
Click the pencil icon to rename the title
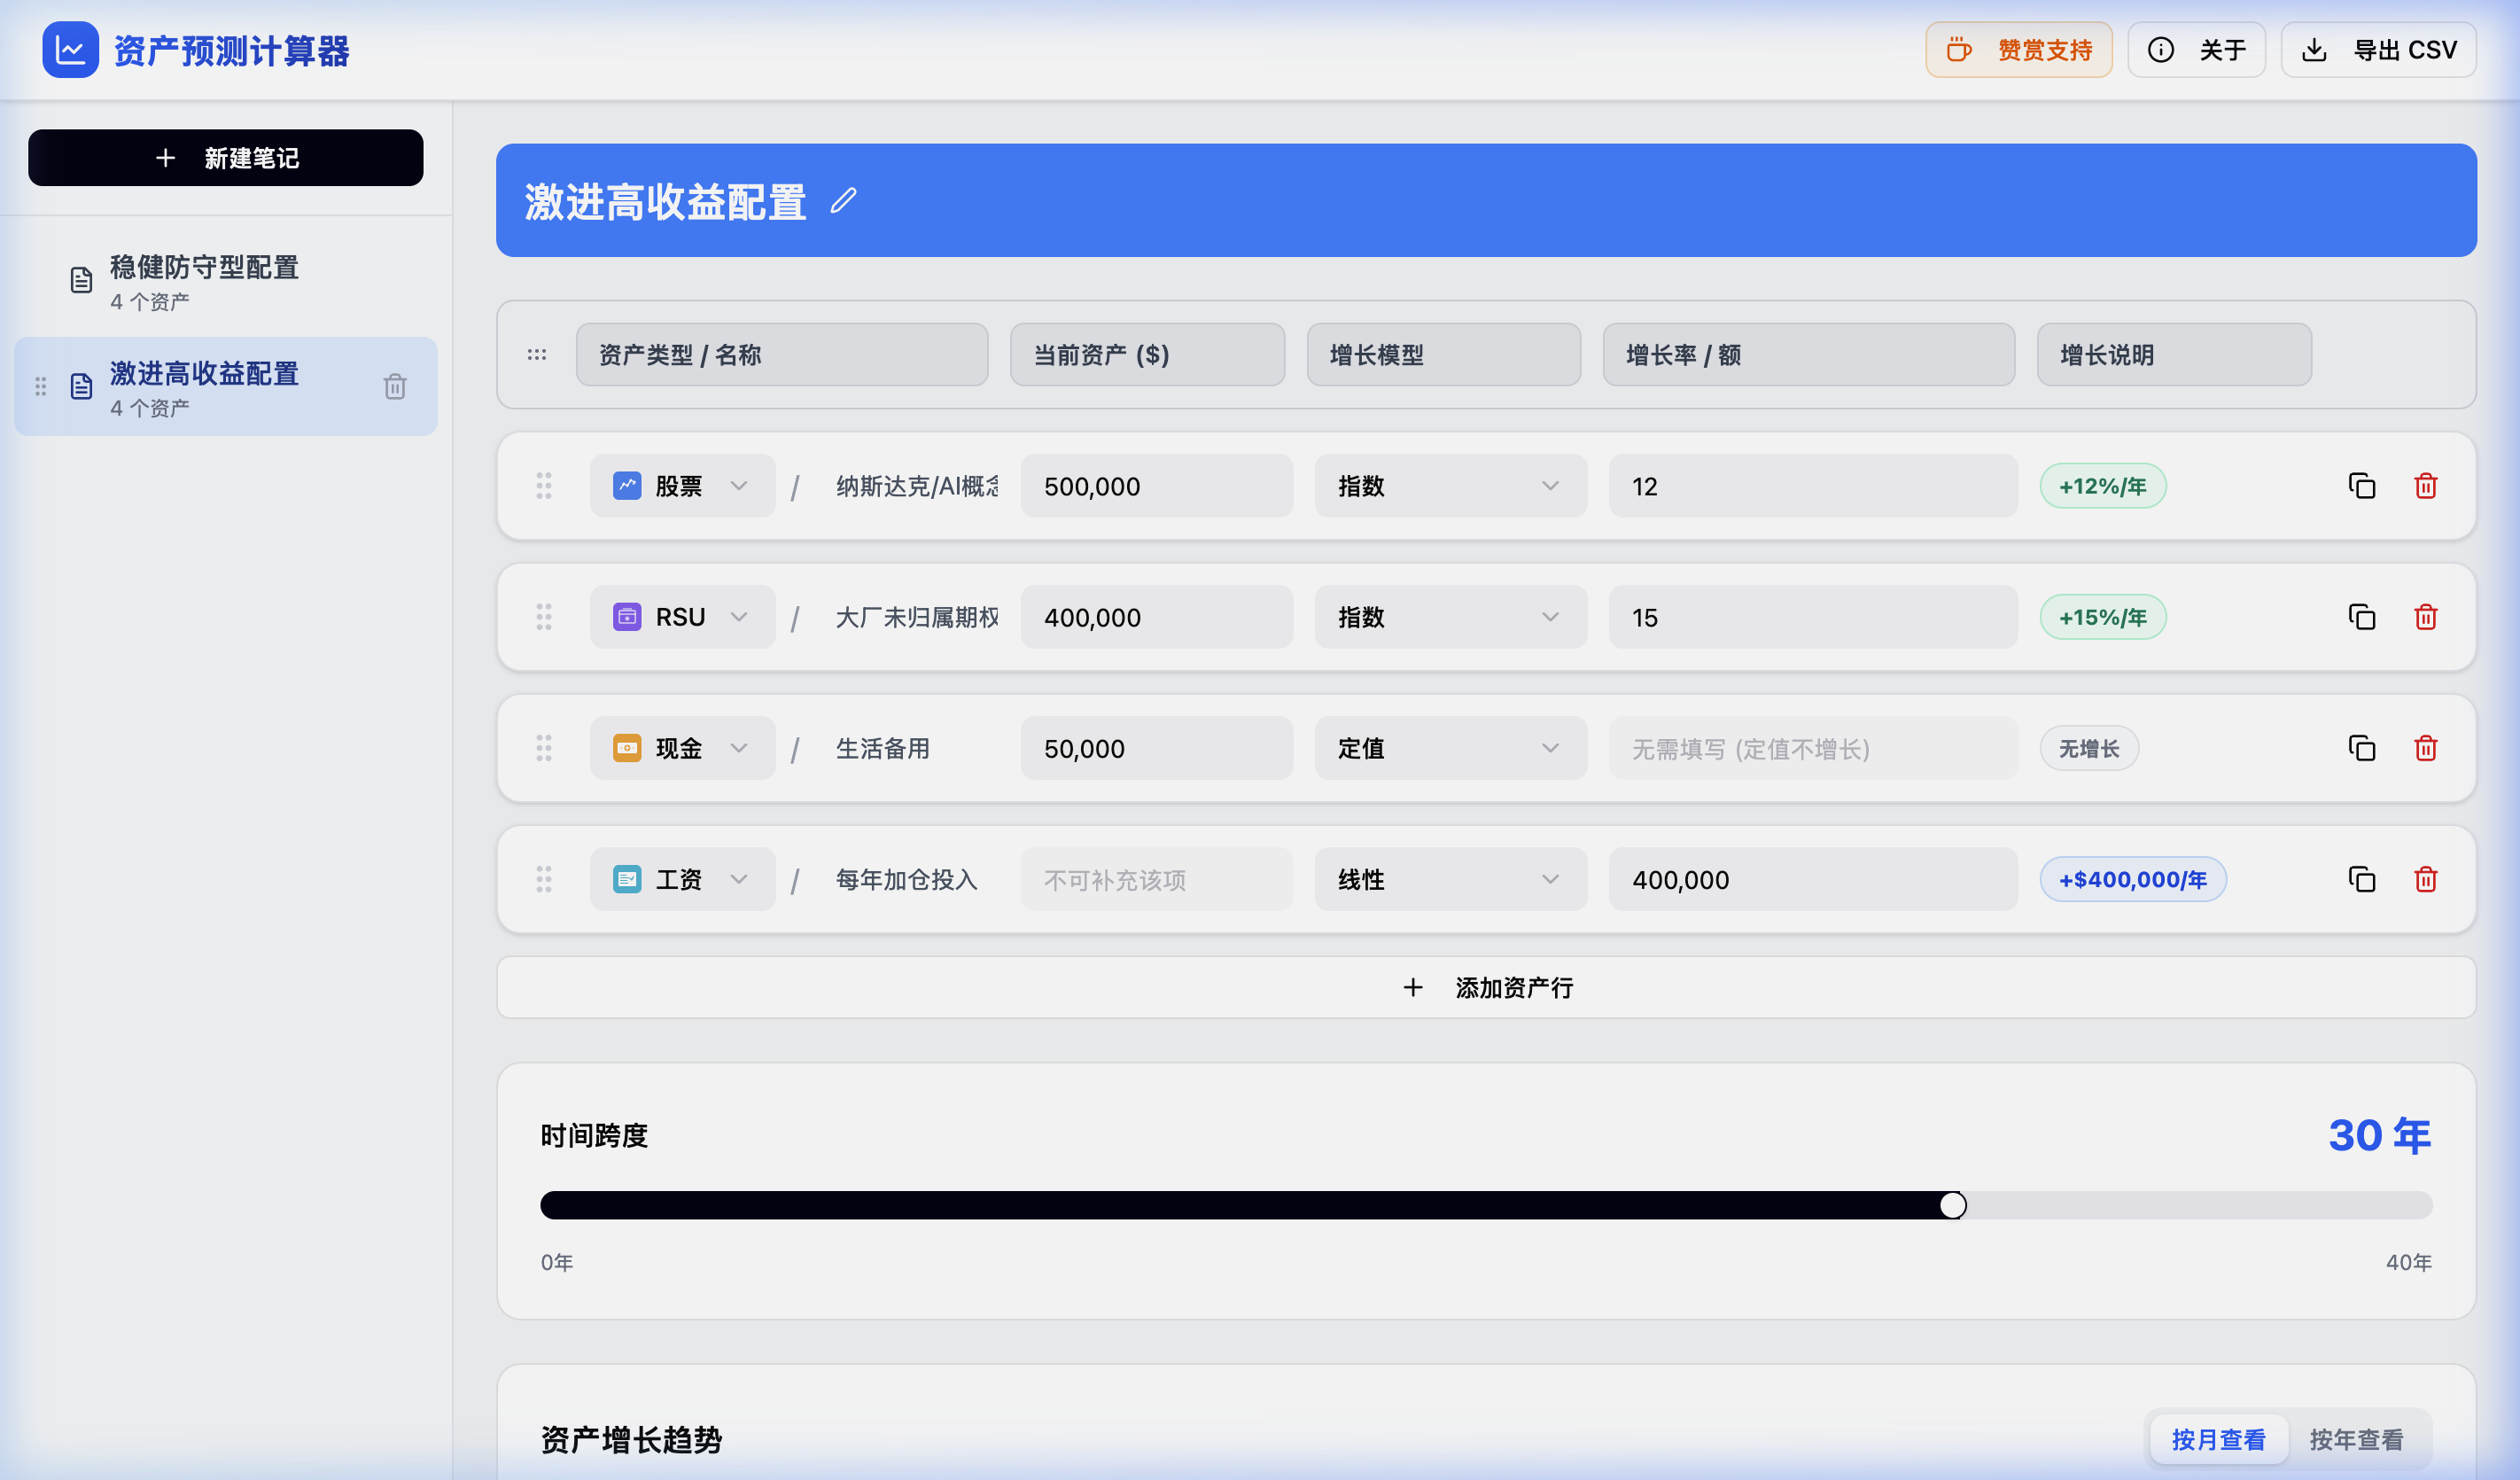coord(843,201)
